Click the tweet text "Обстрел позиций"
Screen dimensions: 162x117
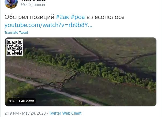(x=29, y=17)
